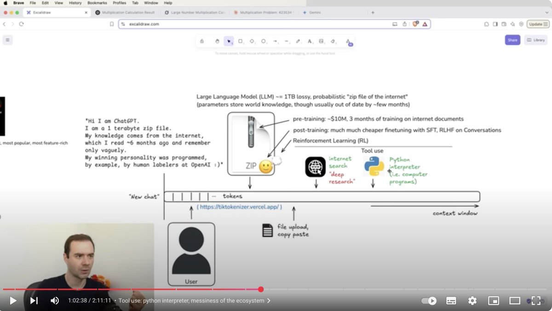This screenshot has height=311, width=552.
Task: Toggle the Excalidraw keep-tool-active lock
Action: [x=202, y=41]
